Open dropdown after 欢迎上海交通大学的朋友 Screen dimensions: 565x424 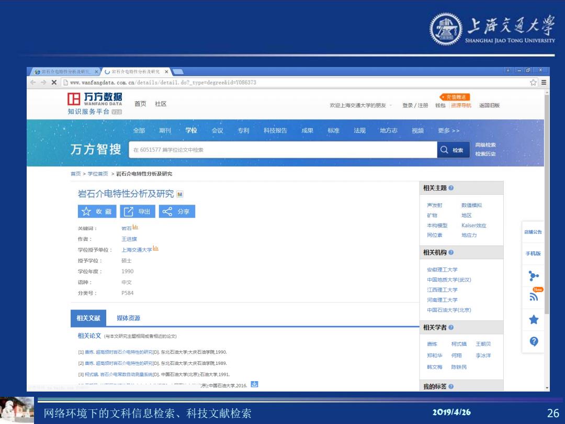pos(391,105)
